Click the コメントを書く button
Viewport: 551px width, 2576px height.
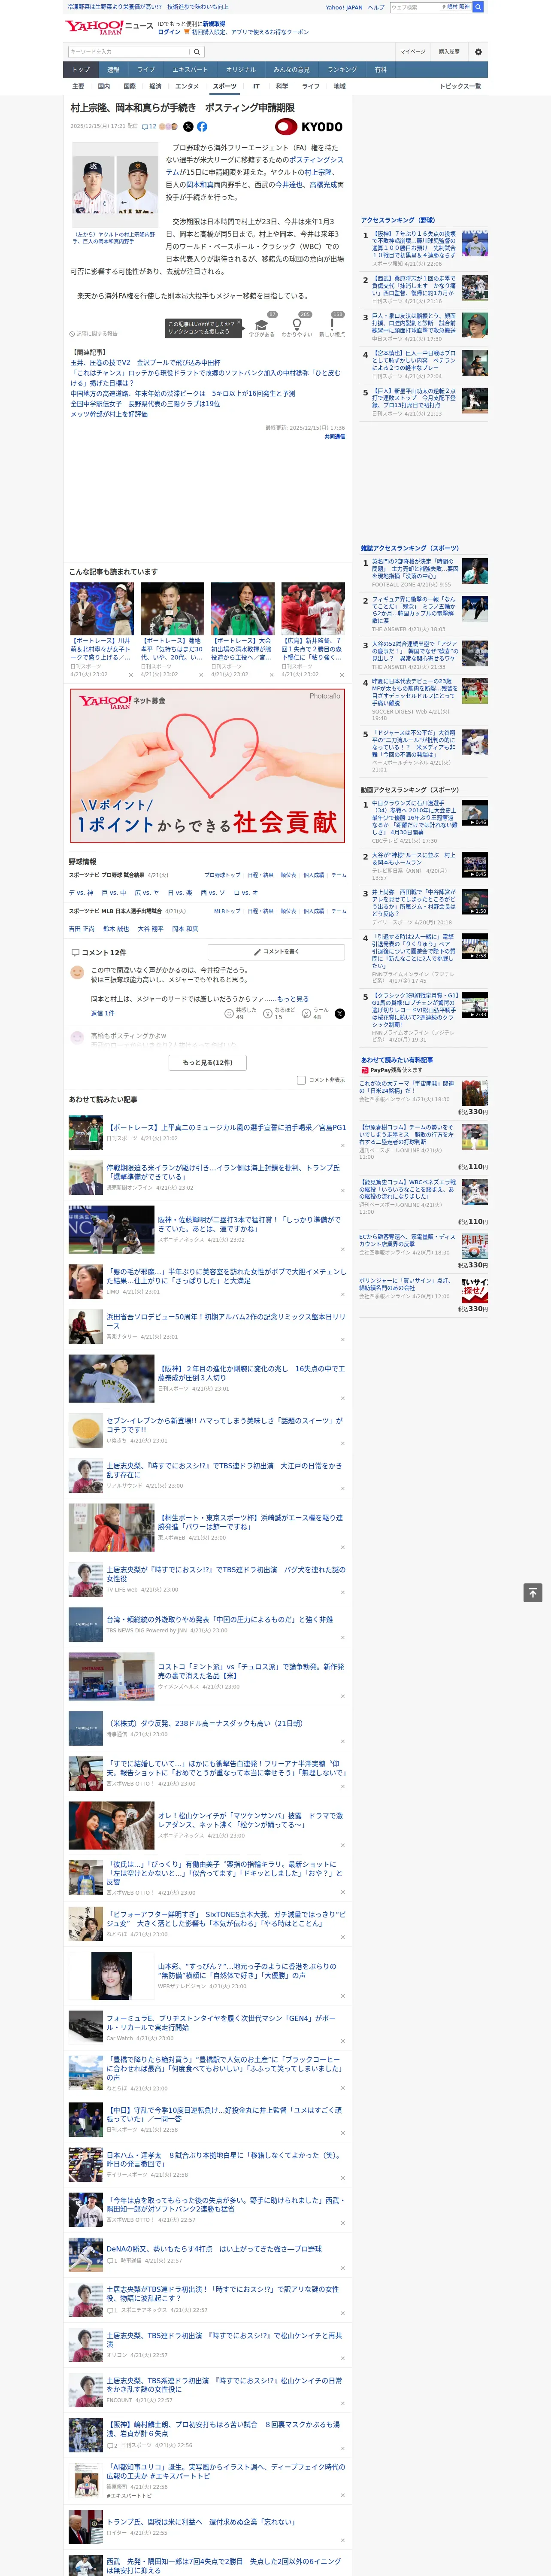point(276,952)
